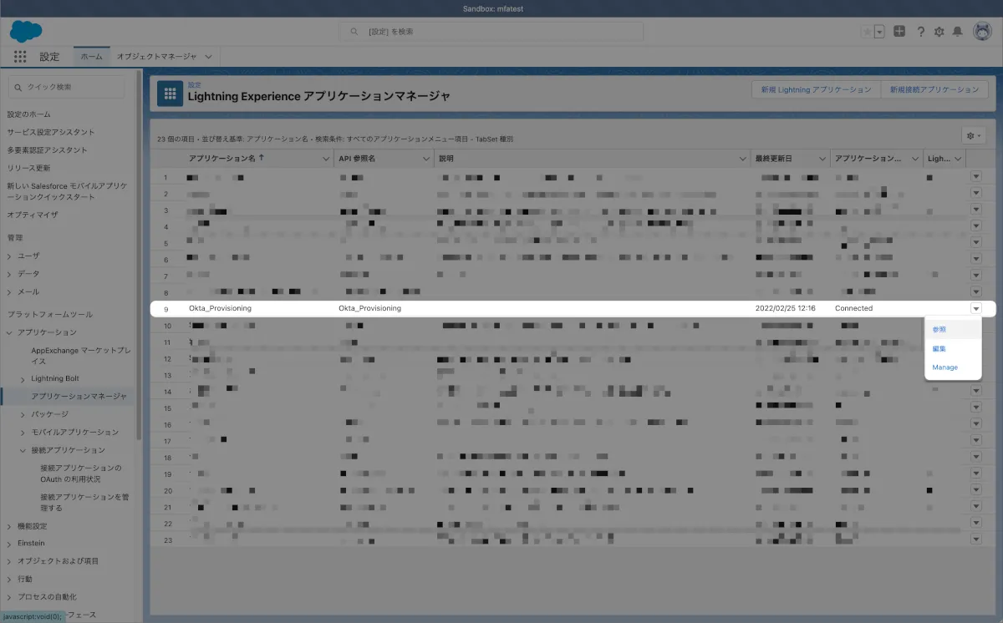Expand the モバイルアプリケーション sidebar node
The width and height of the screenshot is (1003, 623).
(x=23, y=433)
